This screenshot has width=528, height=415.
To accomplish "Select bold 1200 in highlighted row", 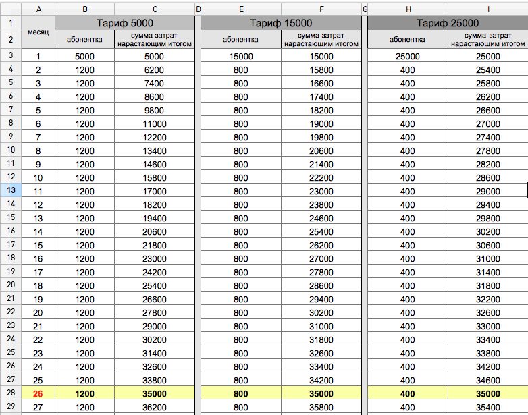I will [84, 393].
